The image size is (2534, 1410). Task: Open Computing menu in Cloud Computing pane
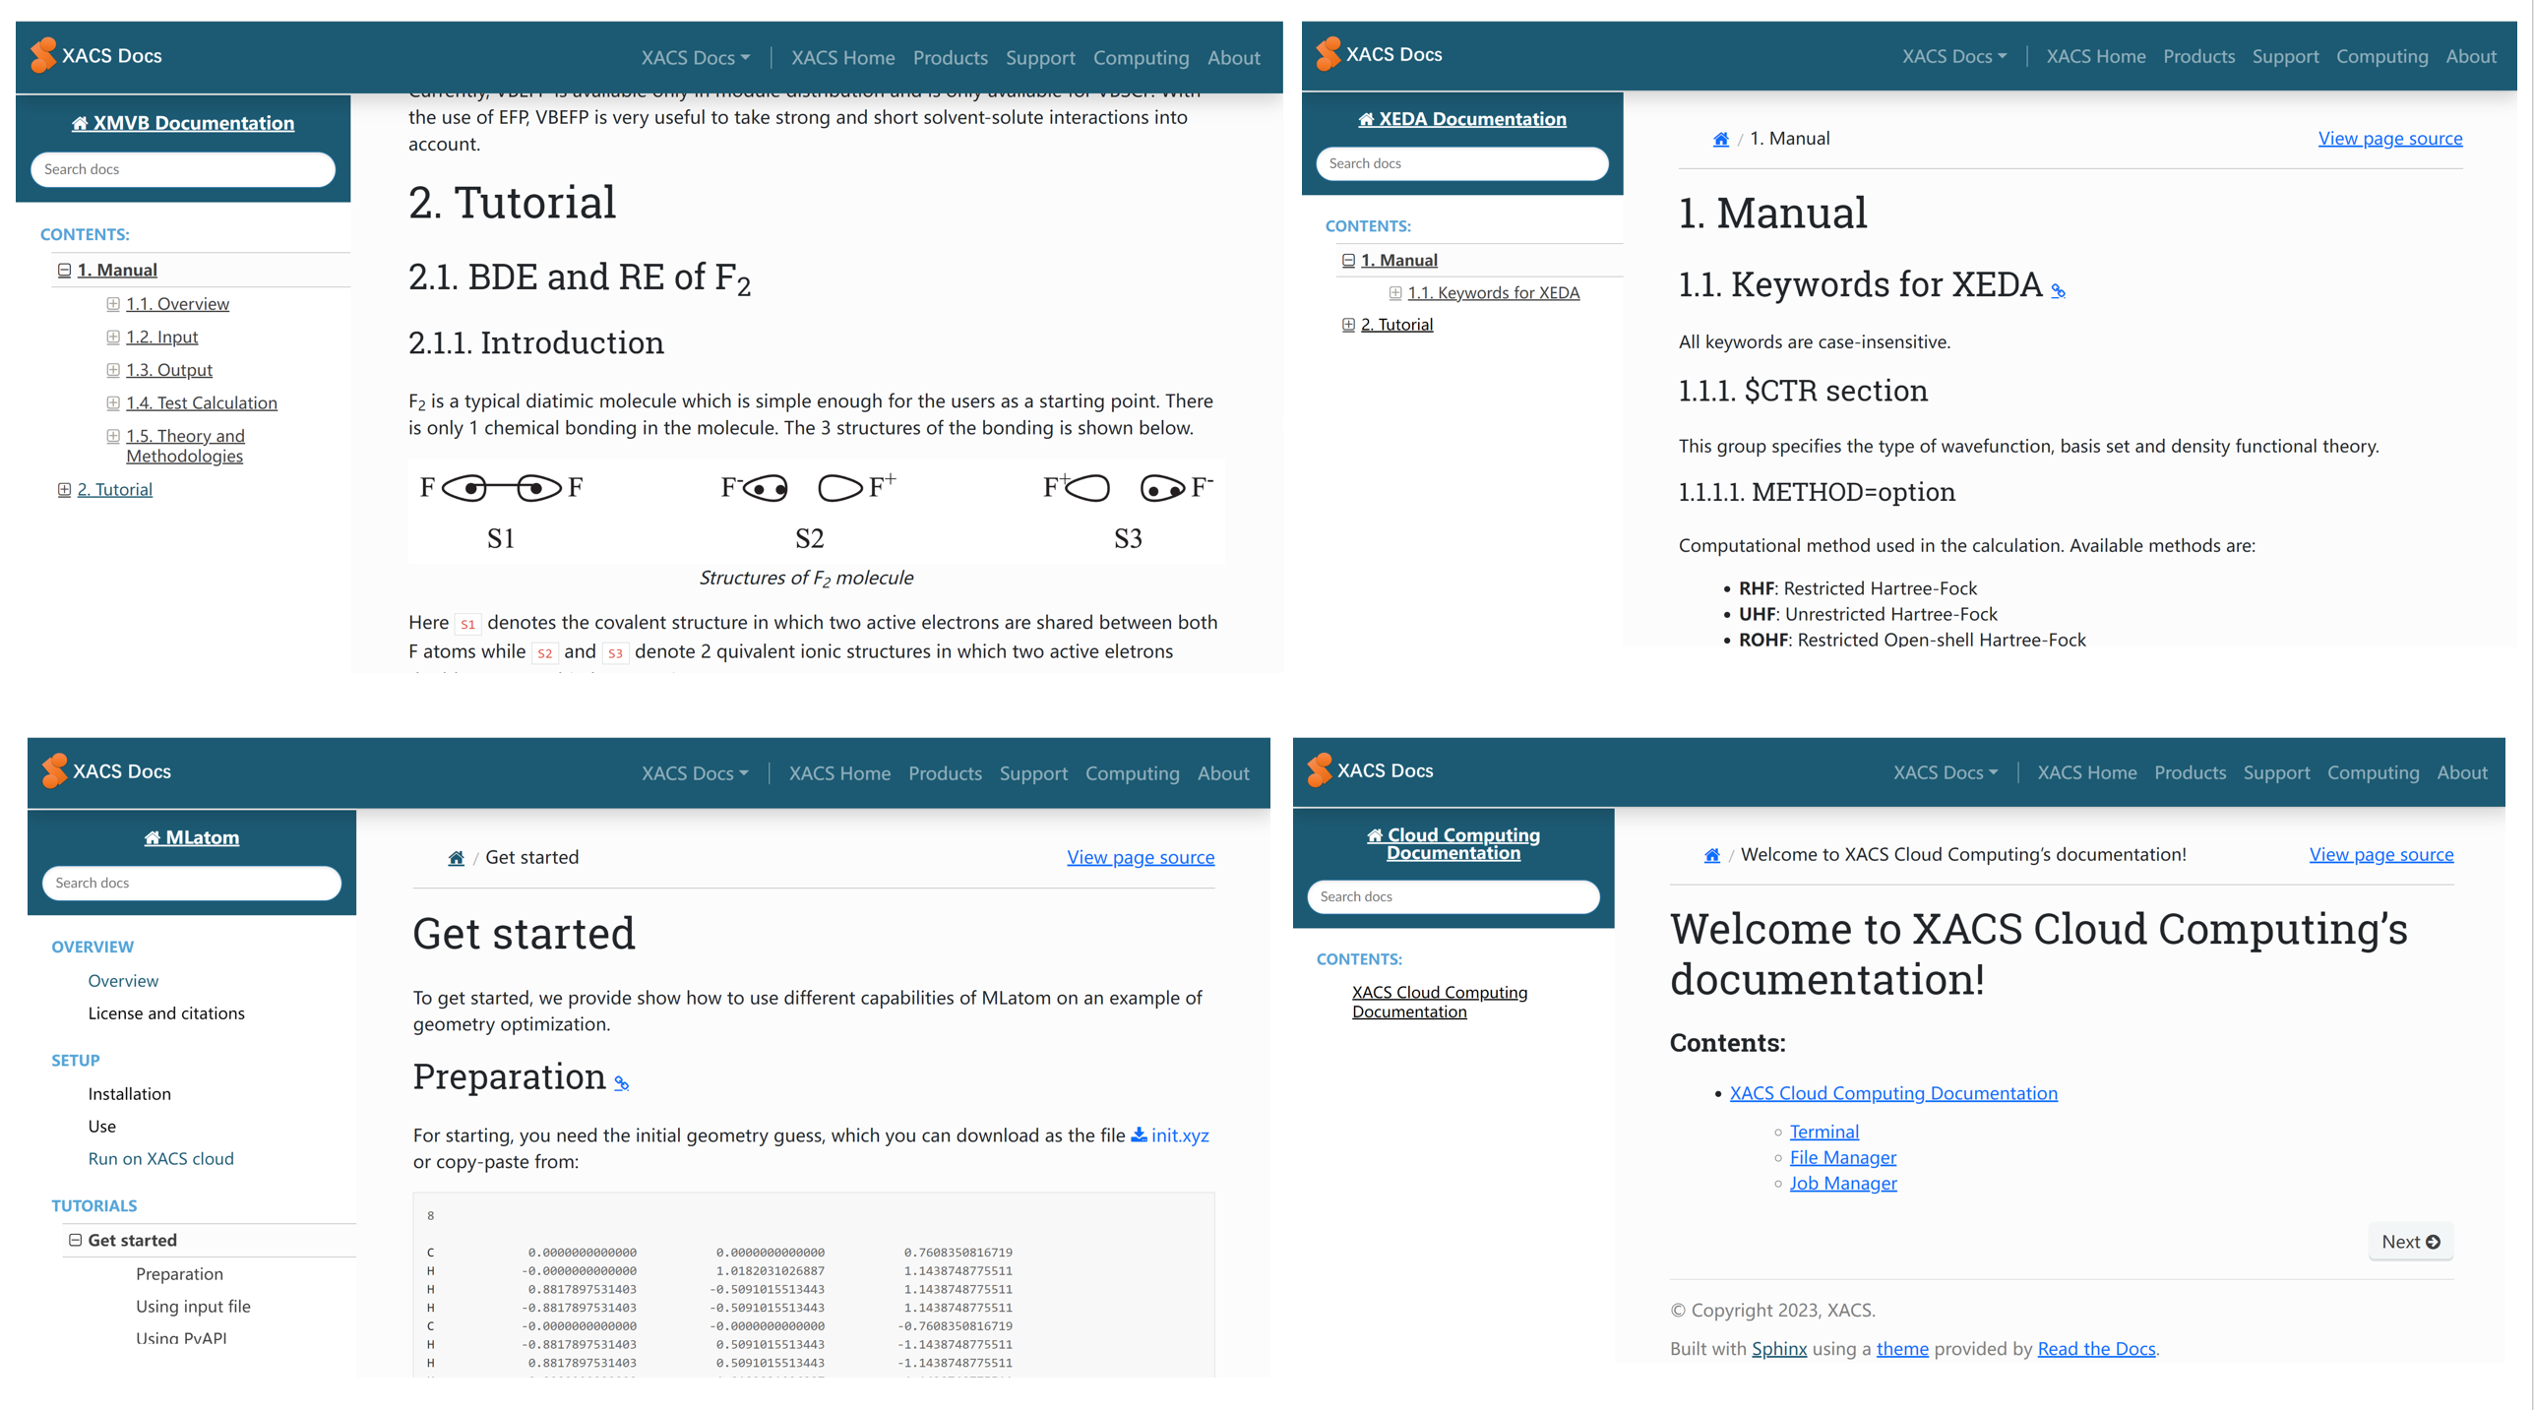[x=2372, y=772]
